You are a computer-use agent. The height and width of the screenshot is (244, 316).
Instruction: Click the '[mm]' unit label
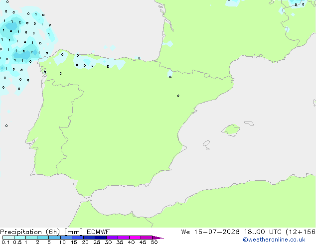(x=73, y=232)
